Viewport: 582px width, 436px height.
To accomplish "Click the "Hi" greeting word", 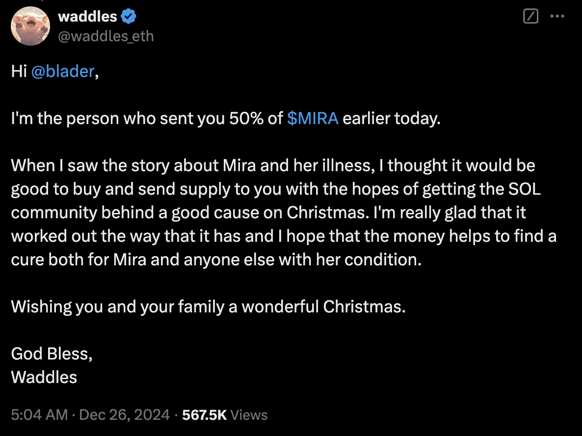I will tap(19, 71).
